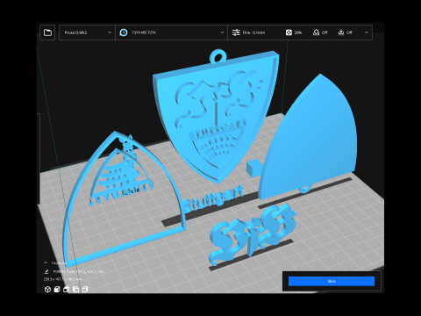Click the build plate adhesion Off icon
Image resolution: width=421 pixels, height=316 pixels.
pos(341,32)
